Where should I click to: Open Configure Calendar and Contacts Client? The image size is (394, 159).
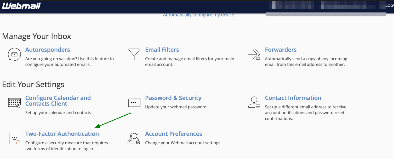point(58,101)
